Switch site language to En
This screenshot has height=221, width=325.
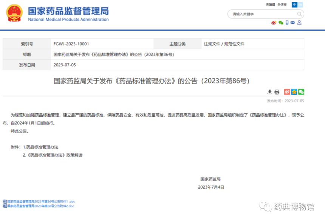point(300,5)
